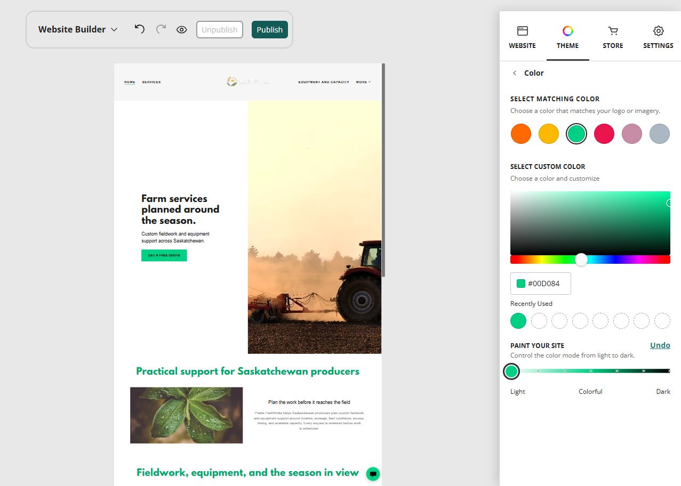Screen dimensions: 681x486
Task: Click the hue rainbow slider bar
Action: tap(590, 260)
